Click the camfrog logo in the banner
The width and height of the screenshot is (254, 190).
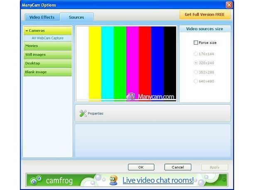(x=51, y=180)
